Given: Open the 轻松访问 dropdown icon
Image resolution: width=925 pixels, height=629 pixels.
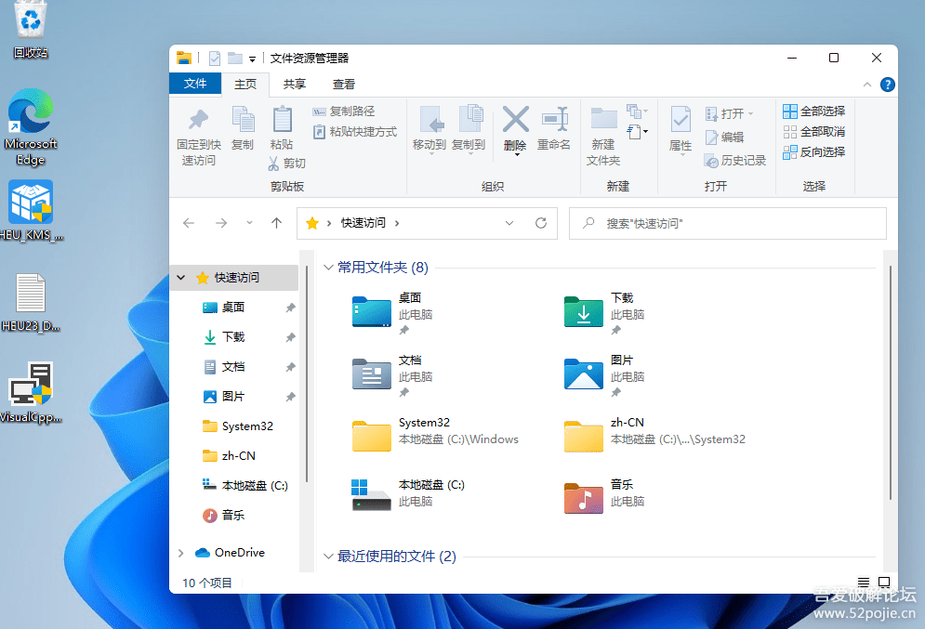Looking at the screenshot, I should tap(637, 131).
